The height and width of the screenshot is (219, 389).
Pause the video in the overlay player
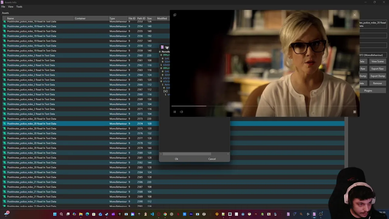tap(175, 112)
